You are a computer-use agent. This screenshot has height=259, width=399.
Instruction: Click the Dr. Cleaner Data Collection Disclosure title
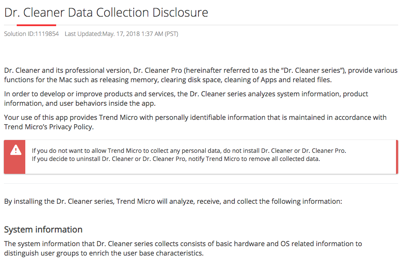pos(106,12)
